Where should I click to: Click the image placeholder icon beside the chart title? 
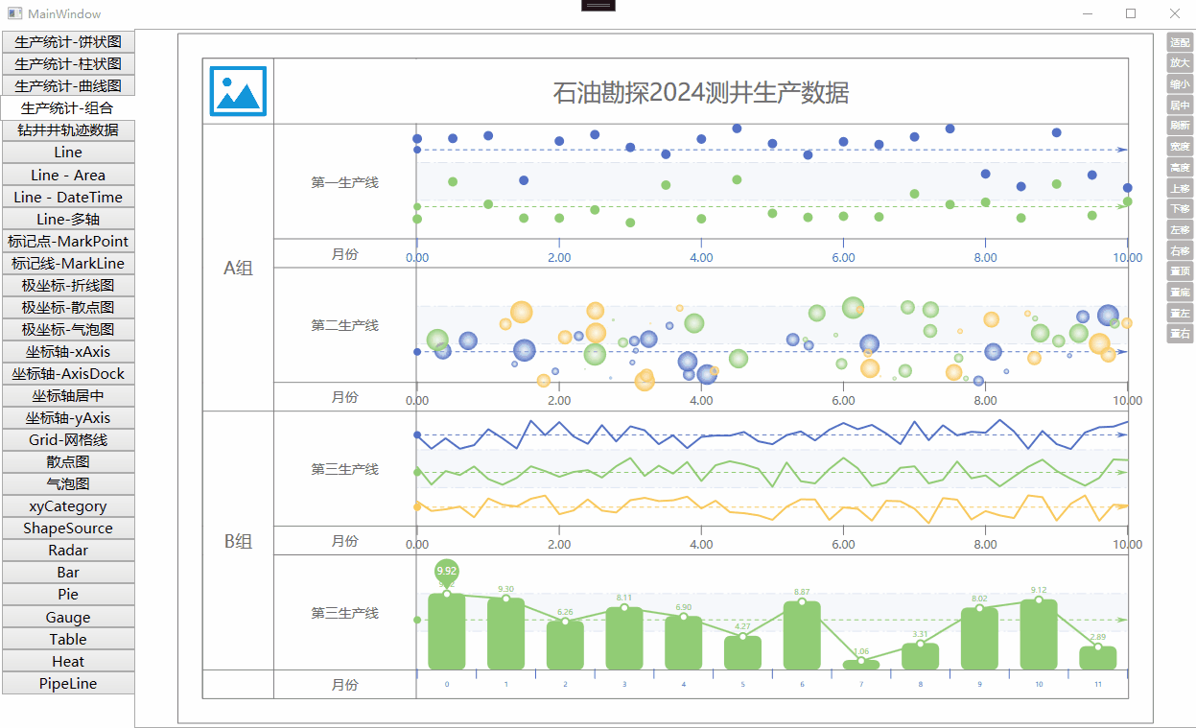point(238,91)
